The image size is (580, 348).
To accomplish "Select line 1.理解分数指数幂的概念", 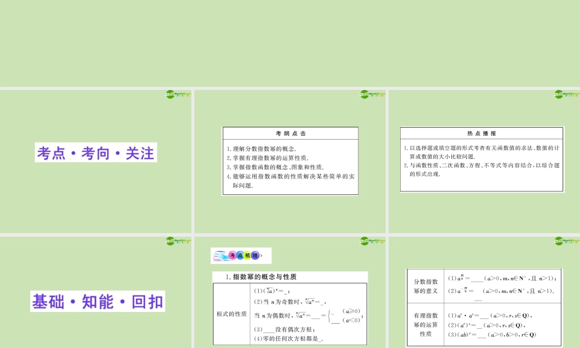I will (262, 148).
